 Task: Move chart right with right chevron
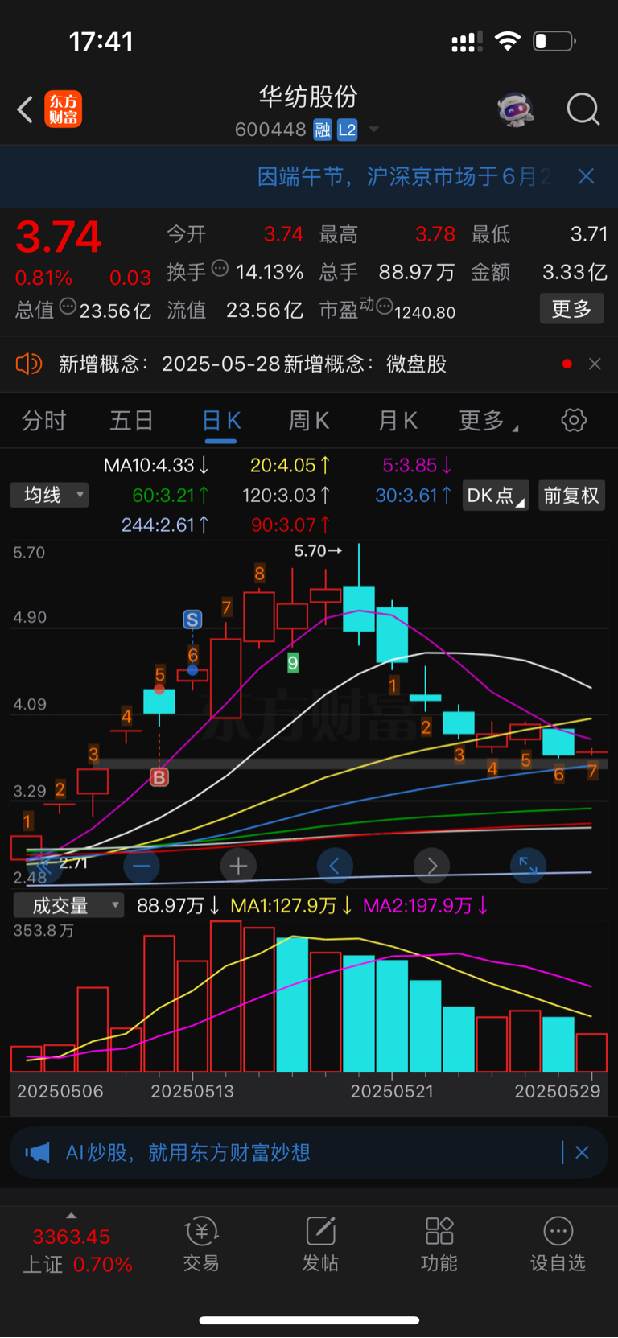click(x=431, y=866)
